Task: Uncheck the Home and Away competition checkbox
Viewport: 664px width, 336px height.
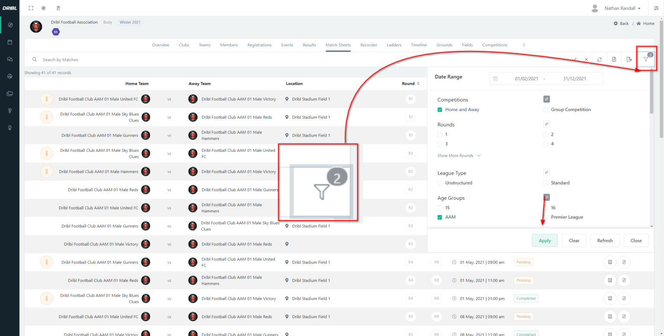Action: (x=440, y=110)
